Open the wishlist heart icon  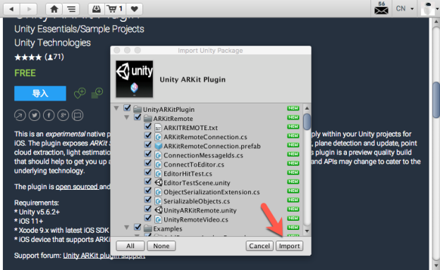click(135, 9)
